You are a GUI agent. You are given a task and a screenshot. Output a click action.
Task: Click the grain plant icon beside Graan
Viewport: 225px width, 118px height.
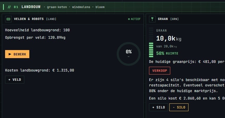[152, 19]
